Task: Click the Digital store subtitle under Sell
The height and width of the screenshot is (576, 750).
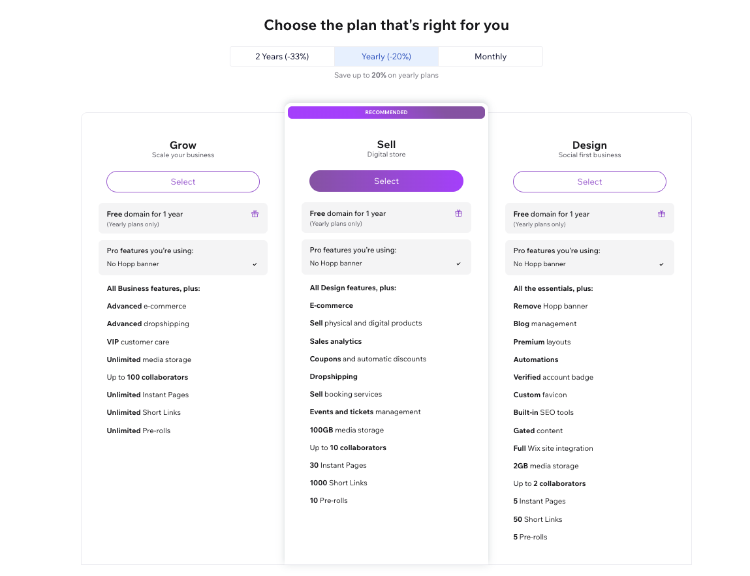Action: tap(386, 156)
